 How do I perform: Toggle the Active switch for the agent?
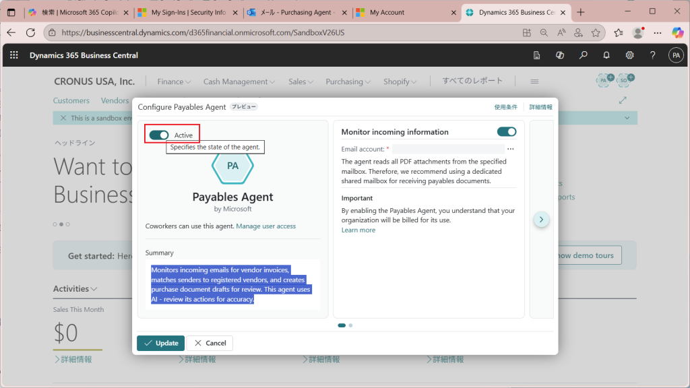159,135
